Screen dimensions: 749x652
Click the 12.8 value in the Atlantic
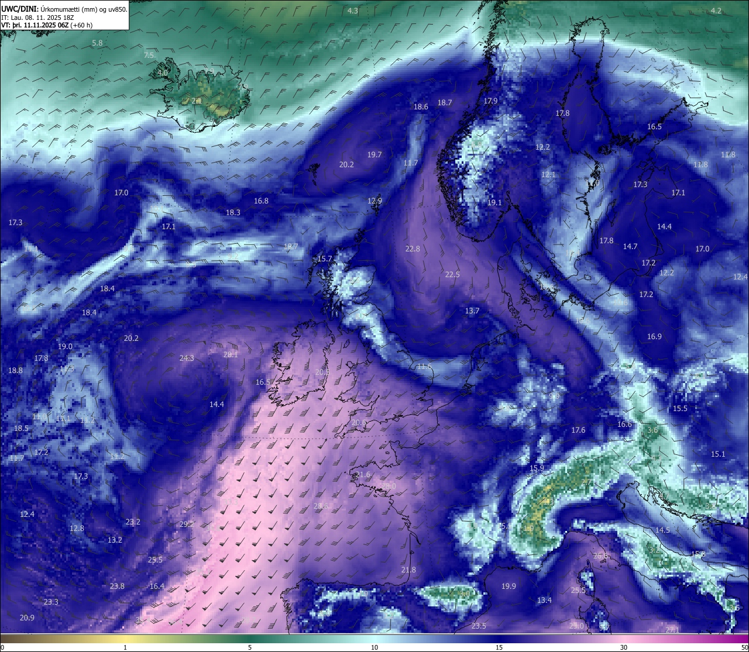click(77, 529)
